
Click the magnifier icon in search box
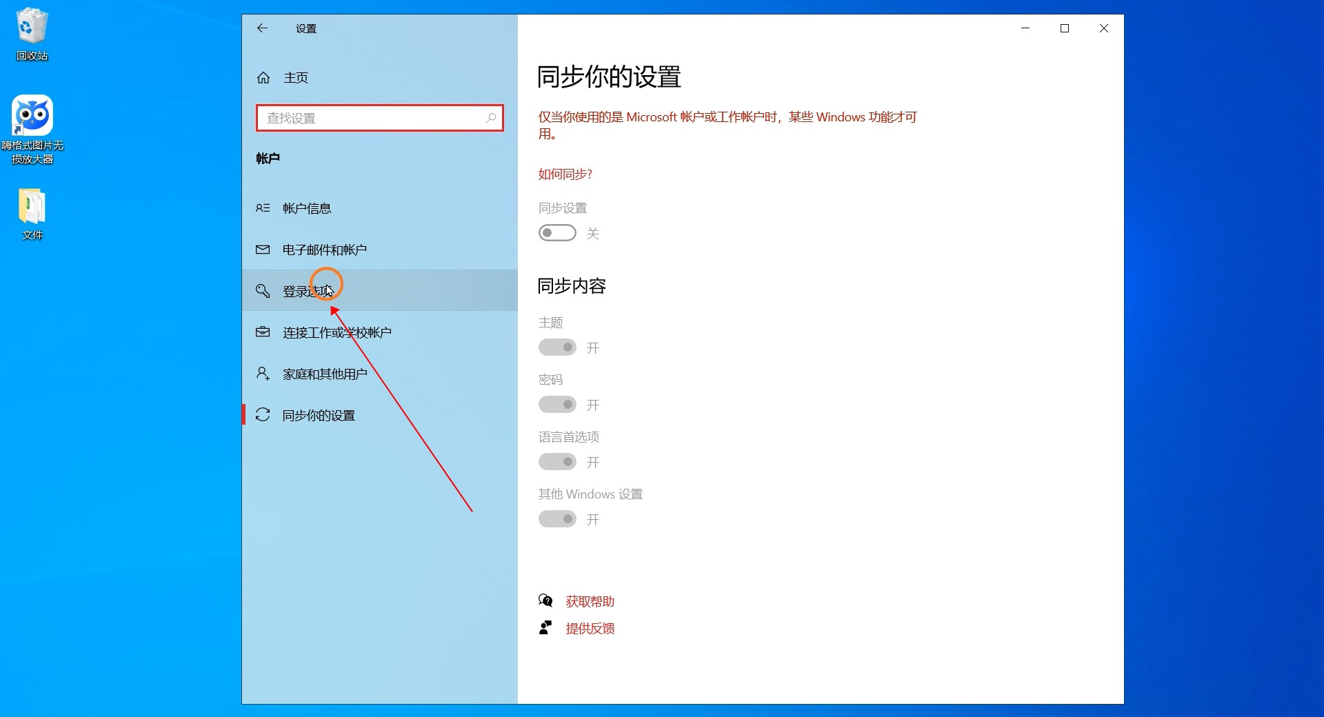490,118
